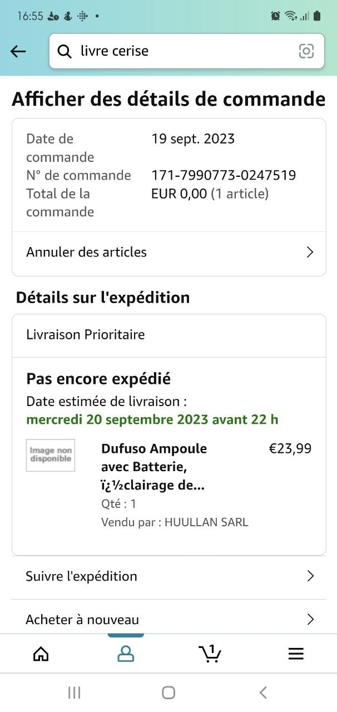Tap Android system back chevron
This screenshot has width=337, height=712.
tap(263, 693)
